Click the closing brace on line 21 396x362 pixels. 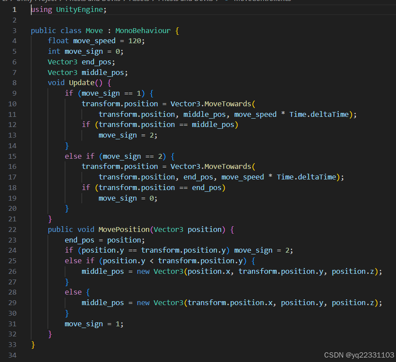(50, 219)
